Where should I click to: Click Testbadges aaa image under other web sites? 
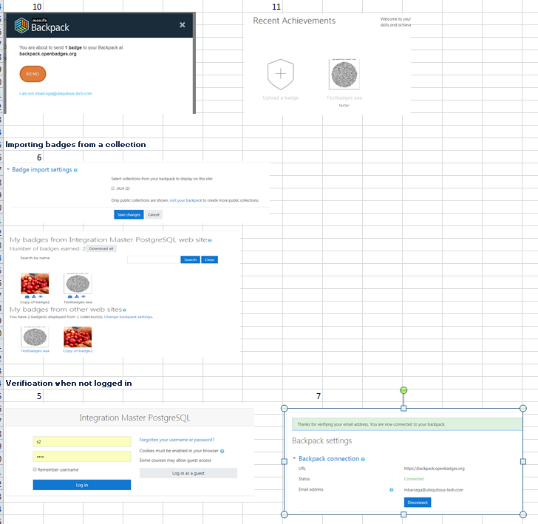pos(35,337)
